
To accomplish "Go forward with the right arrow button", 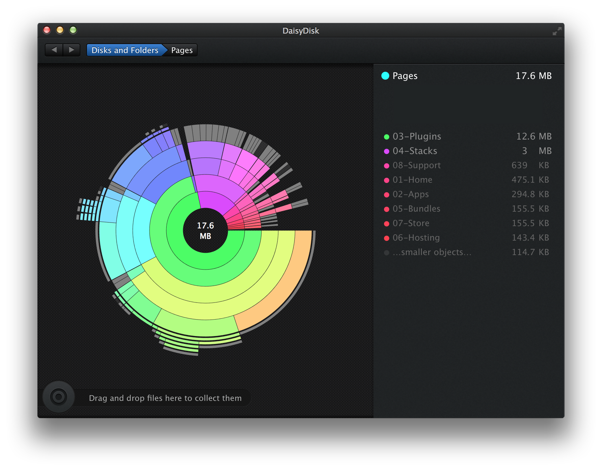I will tap(71, 50).
